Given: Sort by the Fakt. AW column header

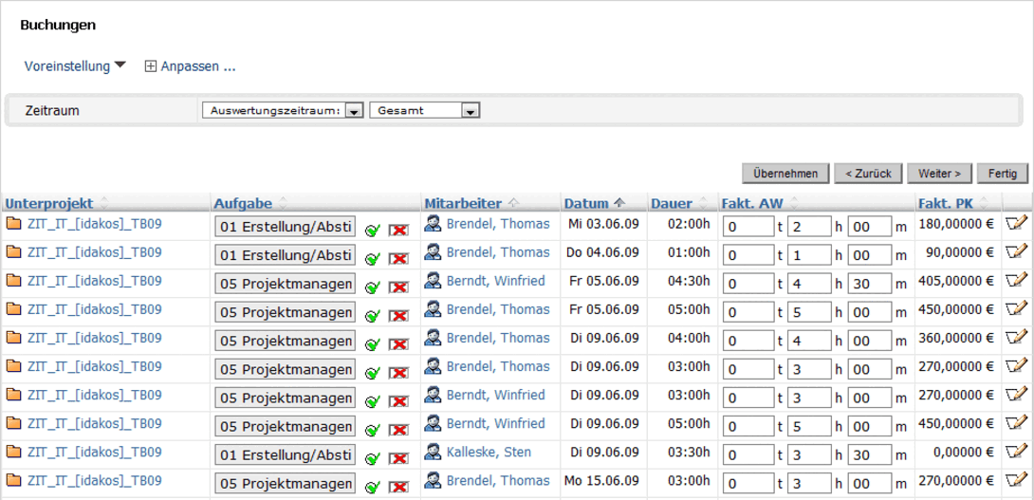Looking at the screenshot, I should (x=753, y=203).
